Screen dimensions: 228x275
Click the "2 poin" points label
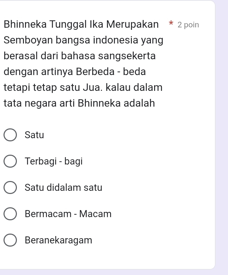(x=188, y=25)
